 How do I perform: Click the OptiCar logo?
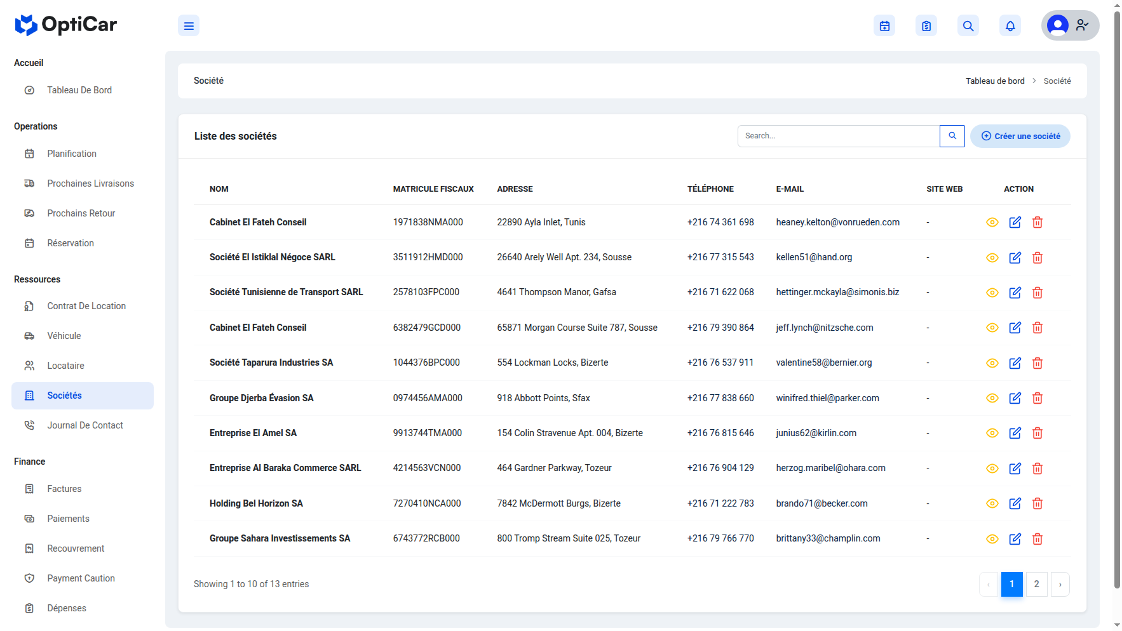[65, 25]
